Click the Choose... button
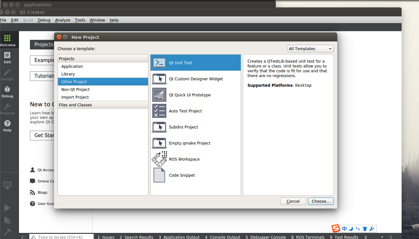 (321, 201)
